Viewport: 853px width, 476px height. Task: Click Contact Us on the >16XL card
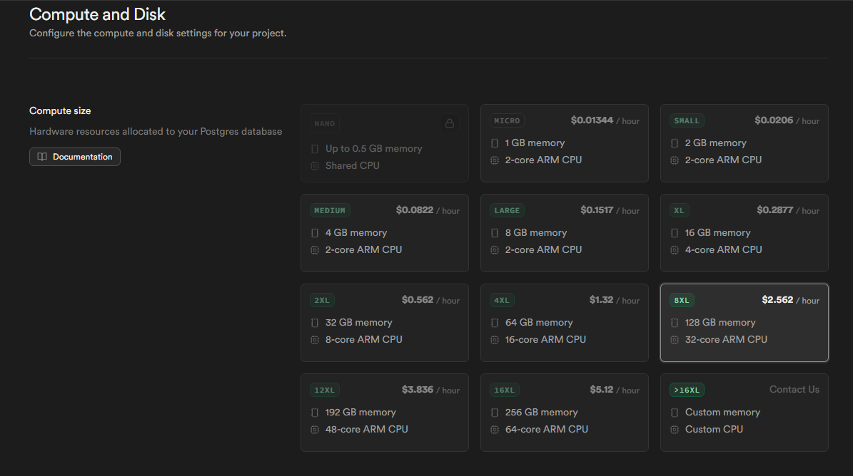pos(794,390)
